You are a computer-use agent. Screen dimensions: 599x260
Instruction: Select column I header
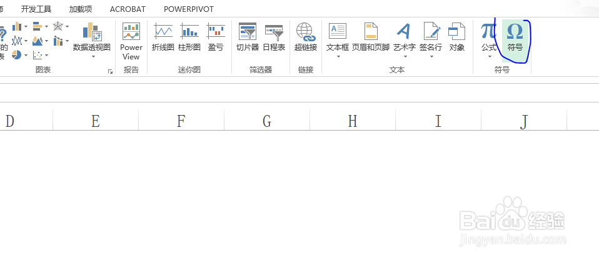pyautogui.click(x=438, y=121)
